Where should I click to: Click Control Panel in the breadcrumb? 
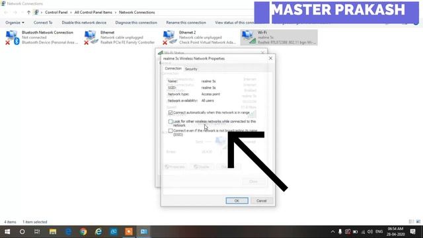click(x=56, y=12)
